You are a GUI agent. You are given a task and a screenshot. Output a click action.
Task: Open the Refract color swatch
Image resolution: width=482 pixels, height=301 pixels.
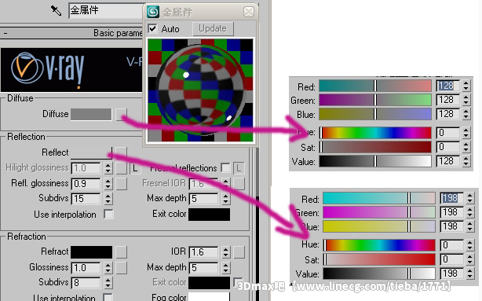pos(91,252)
